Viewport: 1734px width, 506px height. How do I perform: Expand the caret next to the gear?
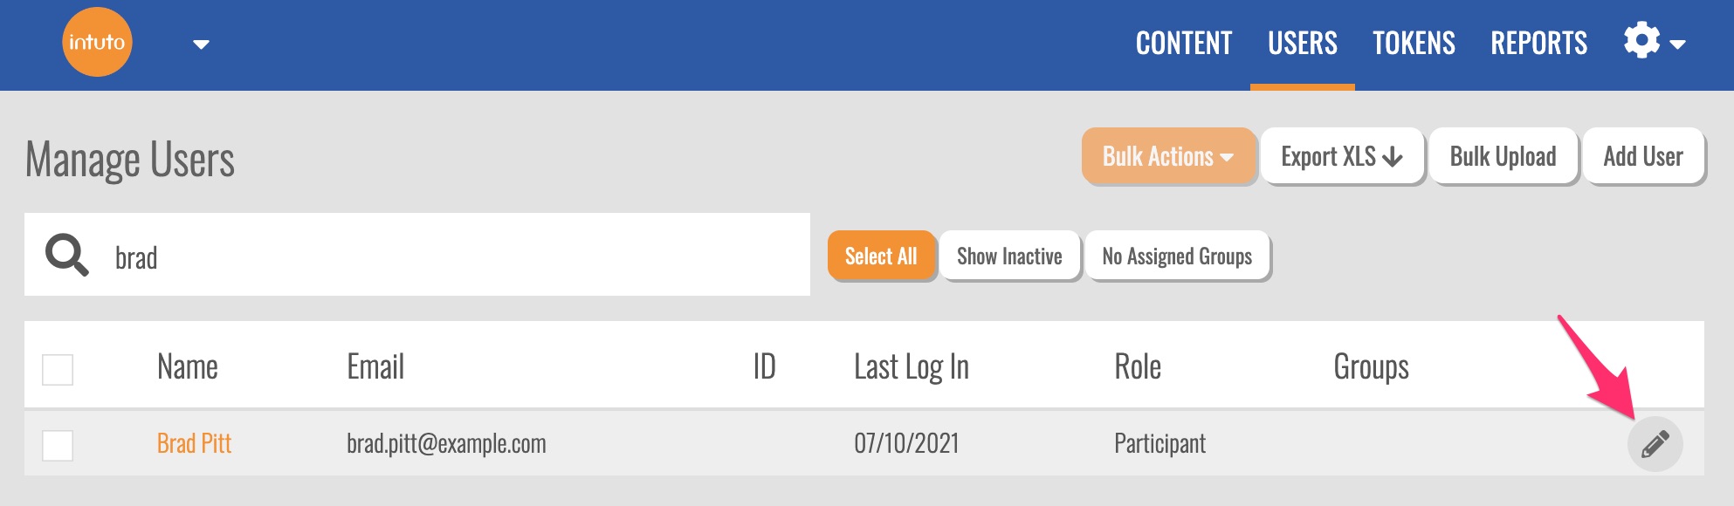pos(1678,44)
